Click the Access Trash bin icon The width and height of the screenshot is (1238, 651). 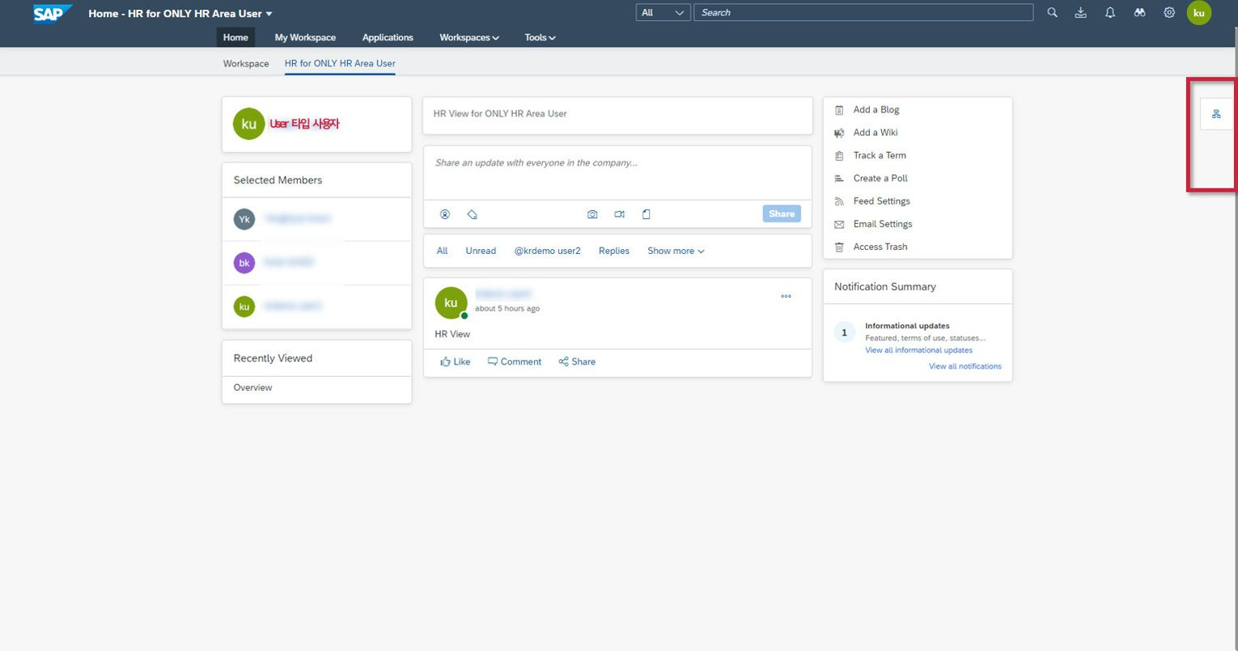coord(839,247)
